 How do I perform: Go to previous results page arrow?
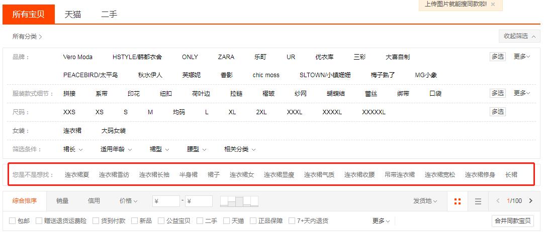498,201
